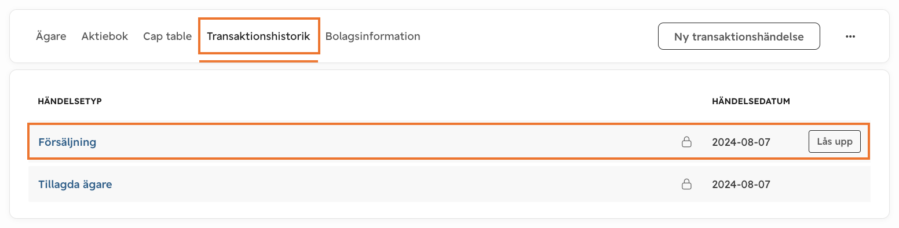Image resolution: width=899 pixels, height=228 pixels.
Task: Show the Bolagsinformation tab
Action: point(372,36)
